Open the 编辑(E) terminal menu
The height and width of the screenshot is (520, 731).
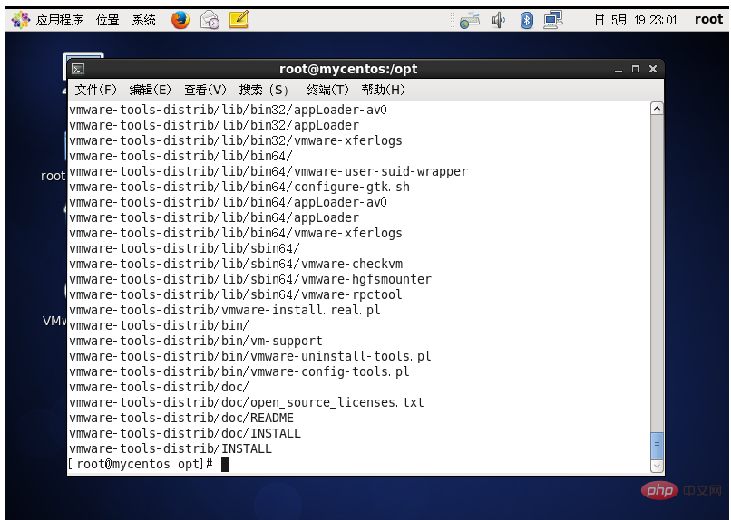click(151, 90)
